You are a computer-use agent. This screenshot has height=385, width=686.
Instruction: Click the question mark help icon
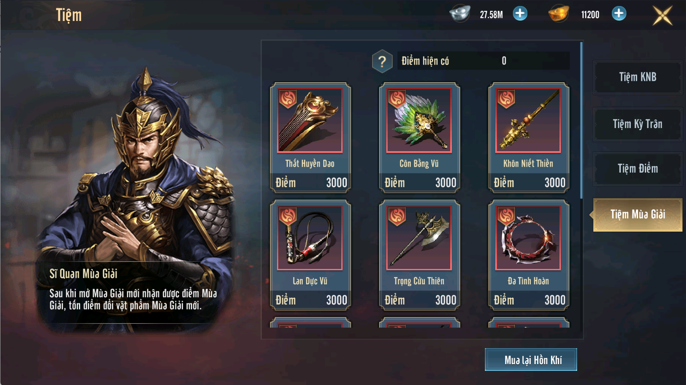click(382, 61)
